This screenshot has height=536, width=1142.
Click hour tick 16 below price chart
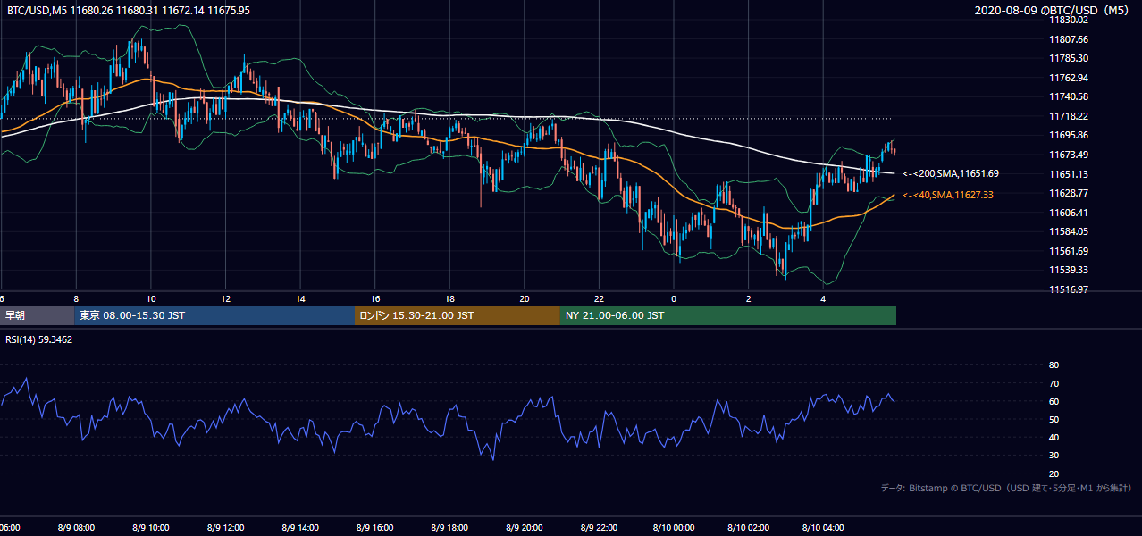[375, 299]
